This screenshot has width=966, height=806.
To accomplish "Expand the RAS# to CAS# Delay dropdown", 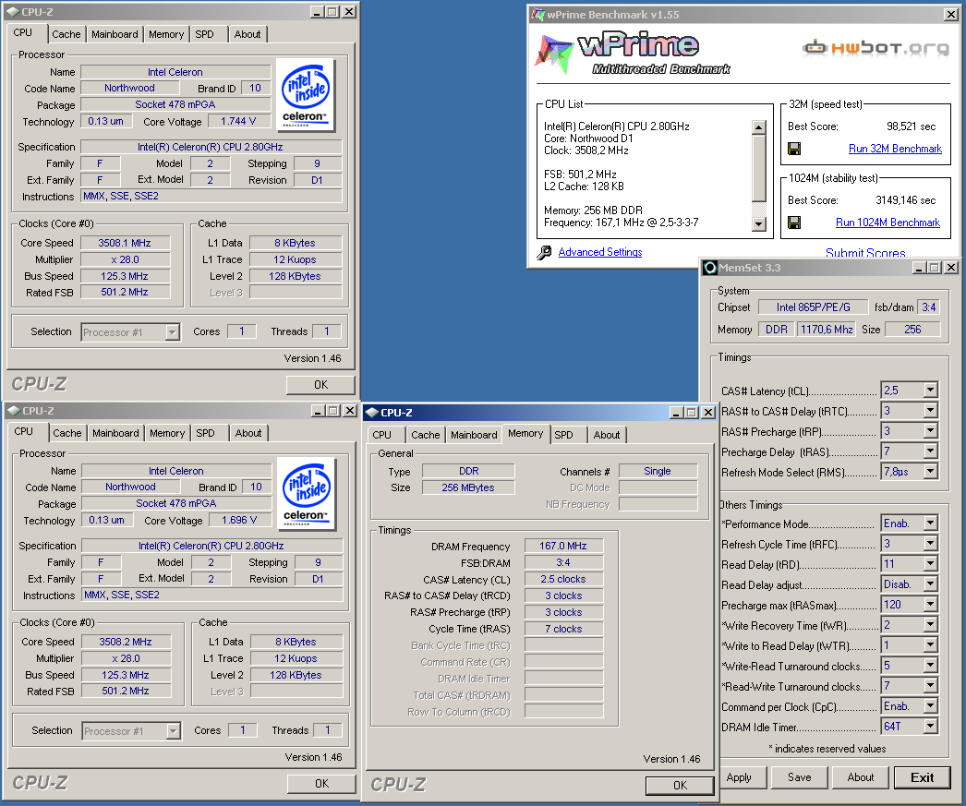I will coord(930,410).
